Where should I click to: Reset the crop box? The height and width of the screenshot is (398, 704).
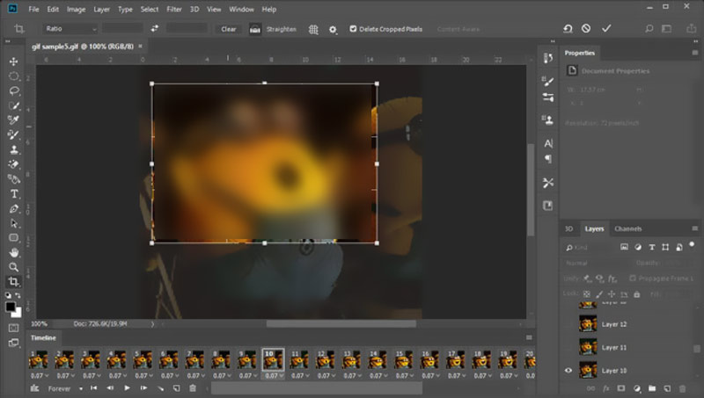coord(568,29)
